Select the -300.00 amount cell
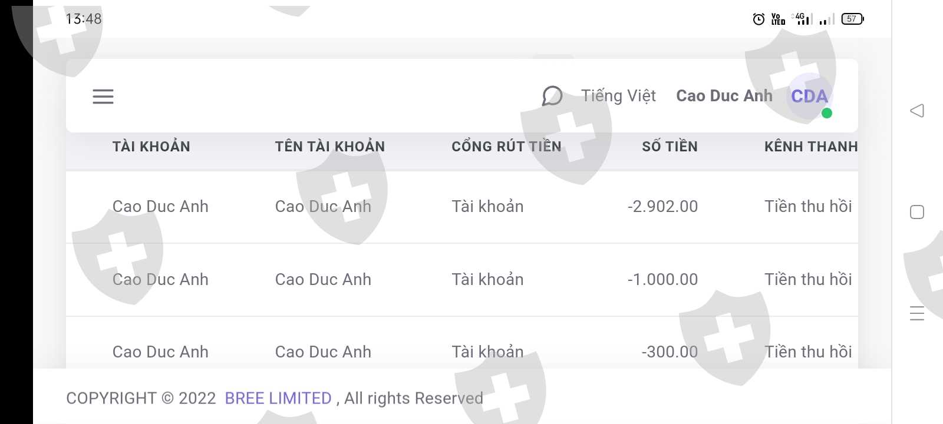This screenshot has height=424, width=943. [x=670, y=352]
